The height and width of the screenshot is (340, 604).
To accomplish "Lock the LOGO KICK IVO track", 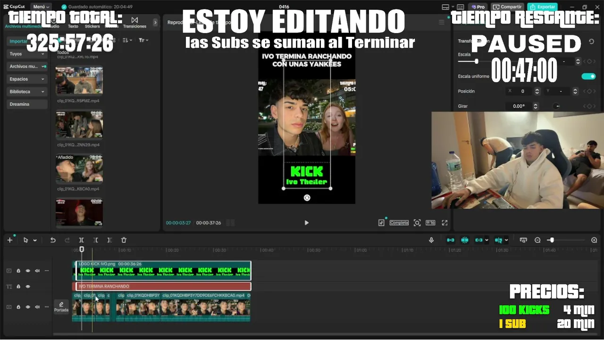I will tap(18, 271).
